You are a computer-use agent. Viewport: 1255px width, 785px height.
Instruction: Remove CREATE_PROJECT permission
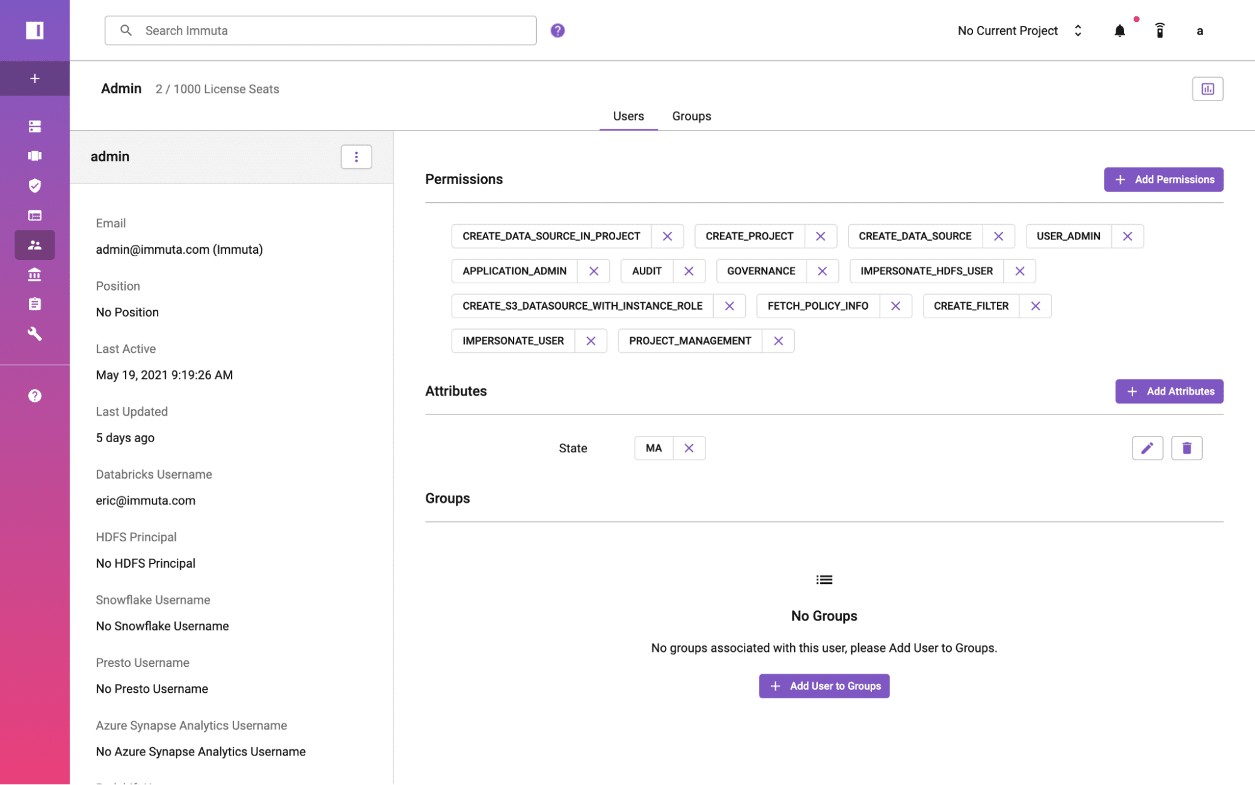tap(821, 236)
